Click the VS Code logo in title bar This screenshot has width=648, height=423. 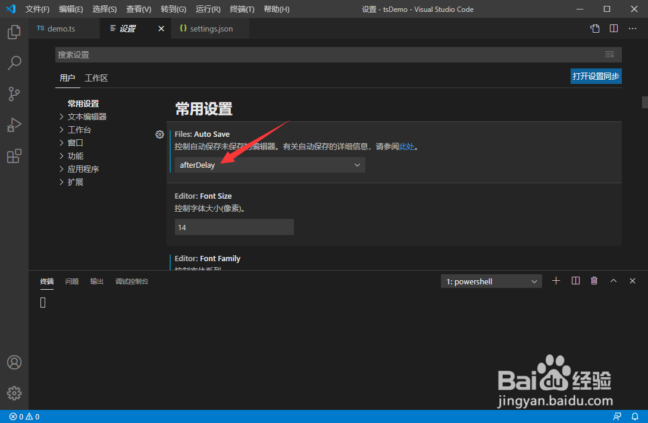(x=11, y=9)
